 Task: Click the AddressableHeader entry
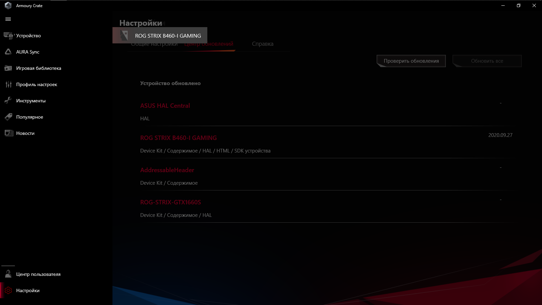(167, 170)
